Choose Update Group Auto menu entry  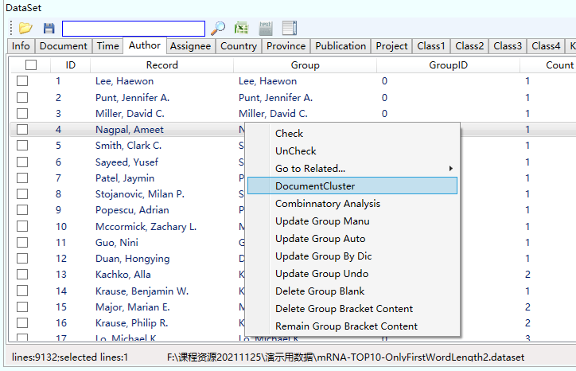(321, 239)
